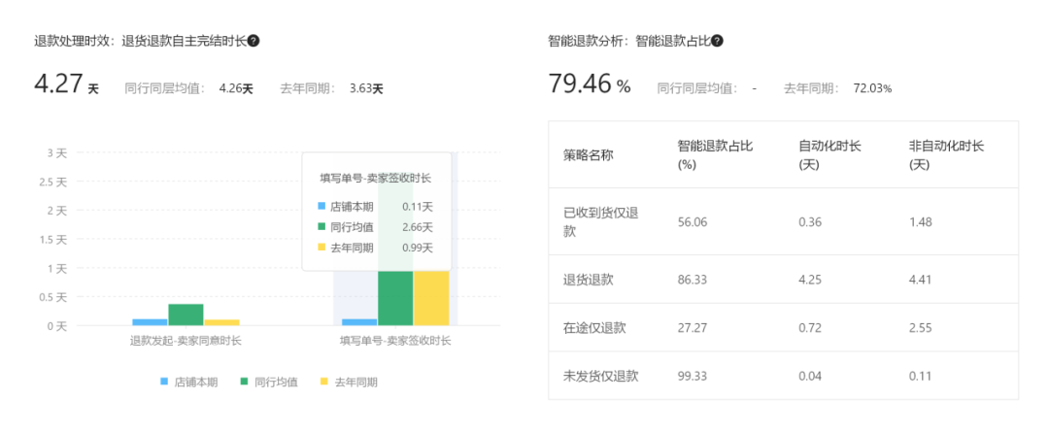Image resolution: width=1049 pixels, height=433 pixels.
Task: Click blue 店铺本期 bar for 填写单号-卖家签收时长
Action: (359, 322)
